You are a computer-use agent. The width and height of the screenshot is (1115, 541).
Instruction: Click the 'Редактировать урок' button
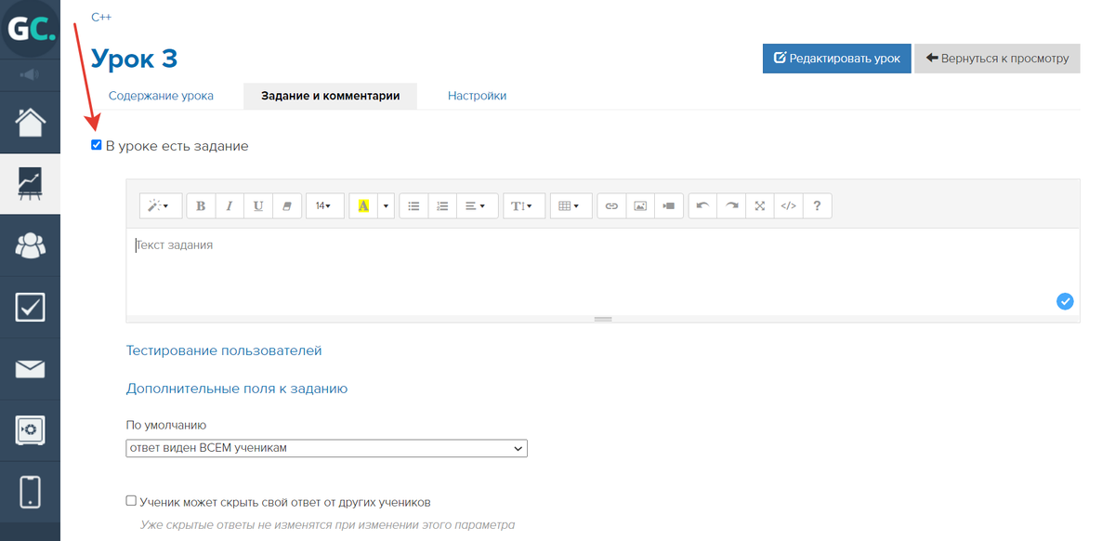(836, 58)
